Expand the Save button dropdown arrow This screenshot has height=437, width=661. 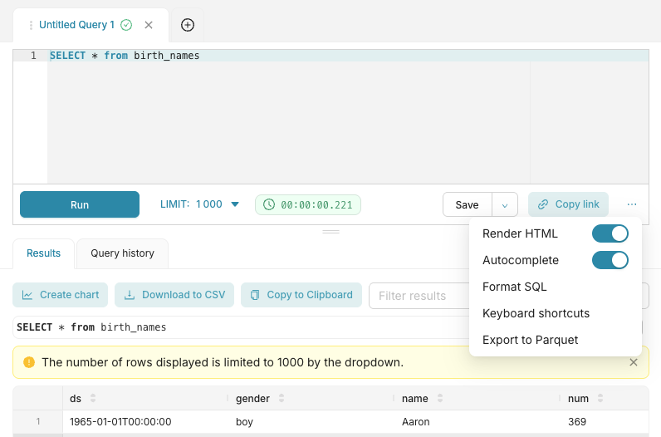(505, 204)
